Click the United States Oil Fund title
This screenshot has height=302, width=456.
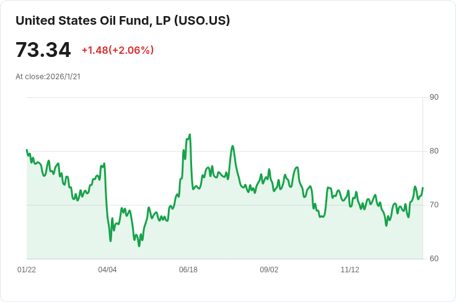(x=123, y=20)
